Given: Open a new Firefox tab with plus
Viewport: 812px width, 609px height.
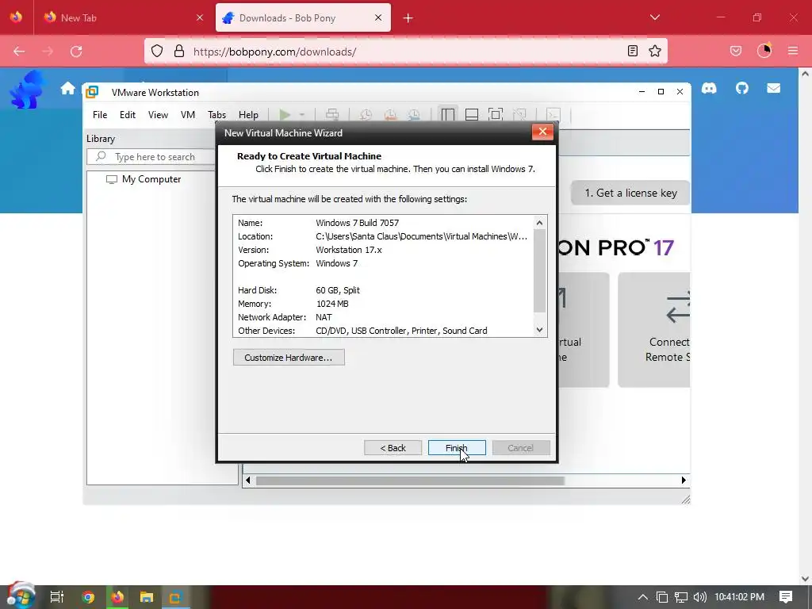Looking at the screenshot, I should point(408,18).
